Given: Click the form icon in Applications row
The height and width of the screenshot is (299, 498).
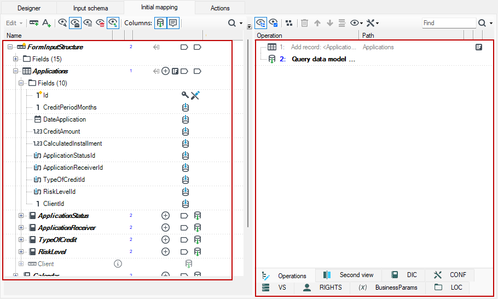Looking at the screenshot, I should [175, 71].
